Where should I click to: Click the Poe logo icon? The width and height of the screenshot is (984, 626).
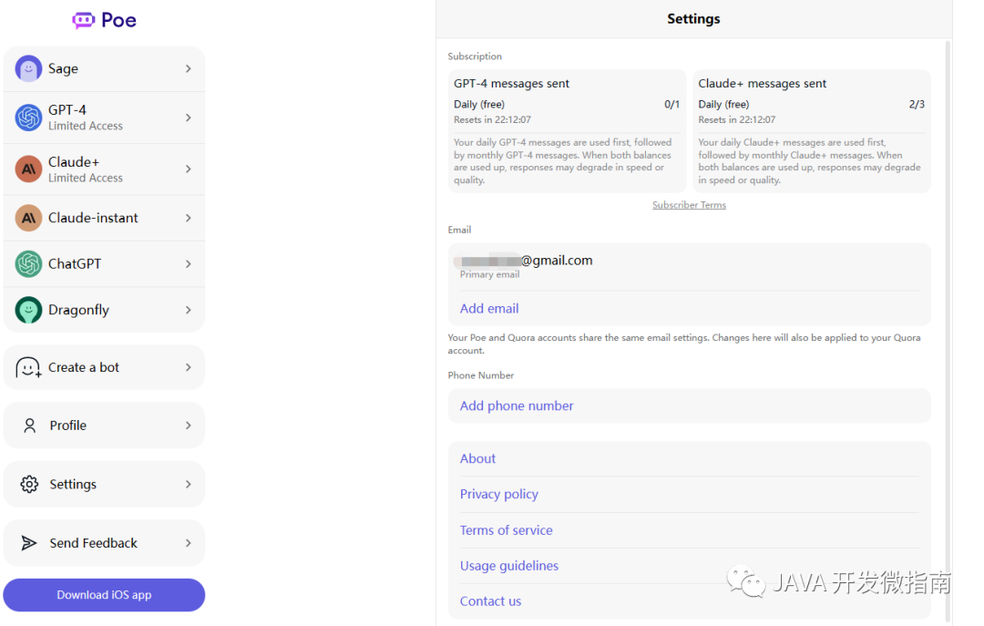pos(84,20)
